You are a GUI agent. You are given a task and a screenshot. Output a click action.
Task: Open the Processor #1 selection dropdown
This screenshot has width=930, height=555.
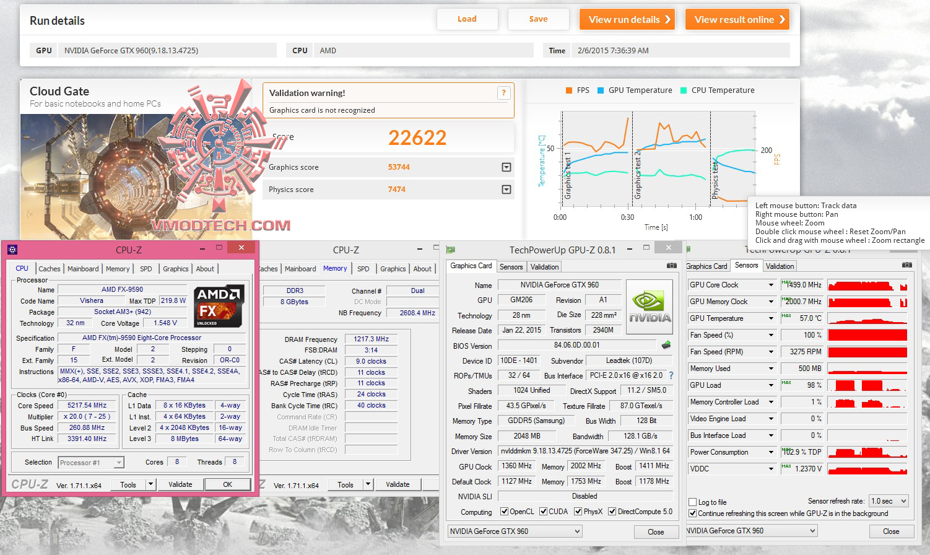tap(91, 463)
